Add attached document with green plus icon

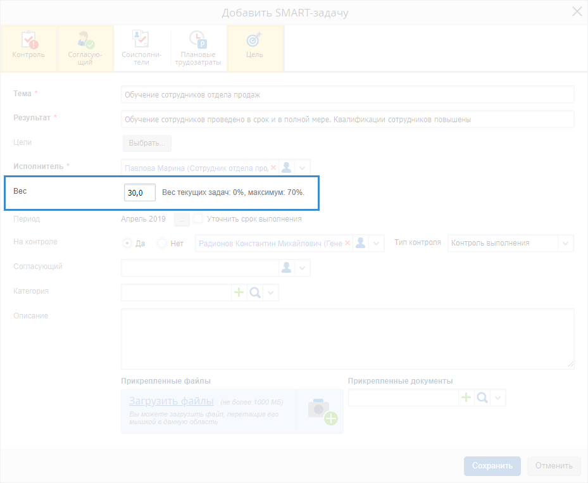pos(466,398)
